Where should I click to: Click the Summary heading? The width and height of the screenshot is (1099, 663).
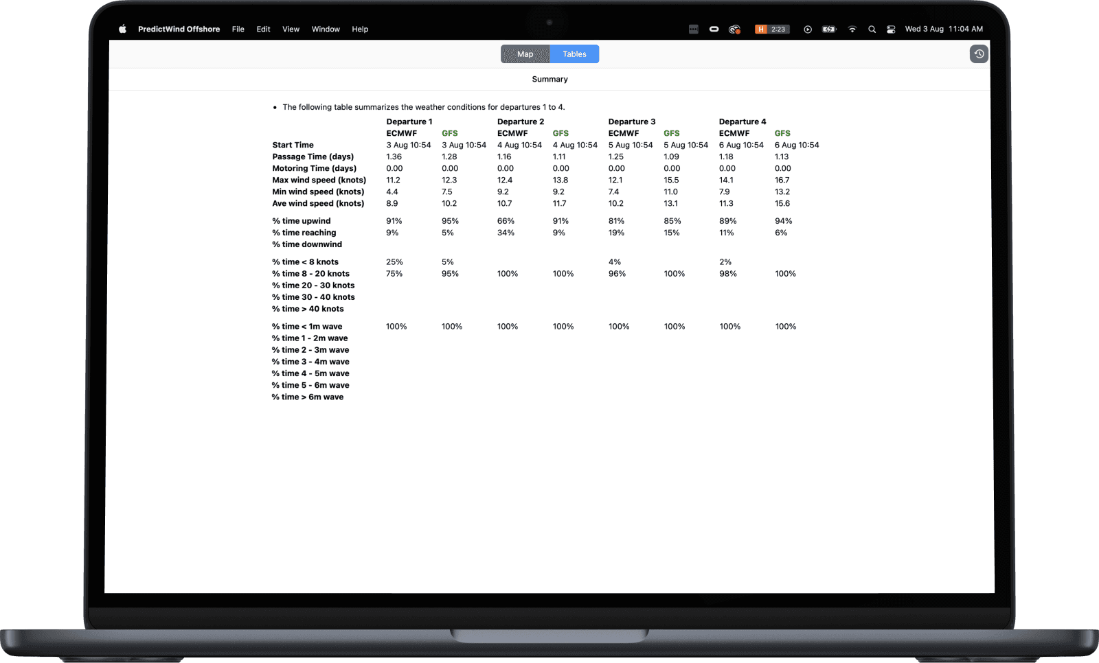tap(549, 79)
